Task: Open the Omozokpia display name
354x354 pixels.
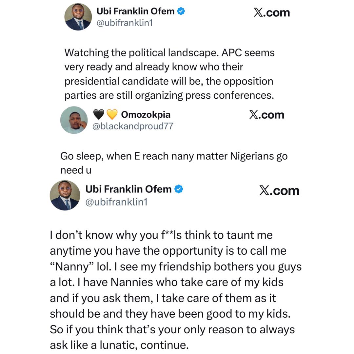Action: tap(146, 114)
